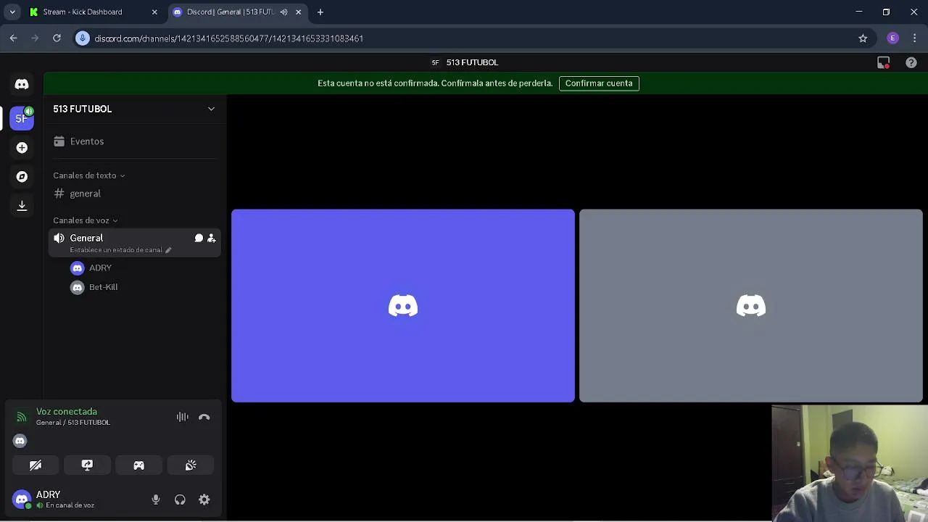The width and height of the screenshot is (928, 522).
Task: Select the gray Bet-Kill video tile
Action: tap(751, 306)
